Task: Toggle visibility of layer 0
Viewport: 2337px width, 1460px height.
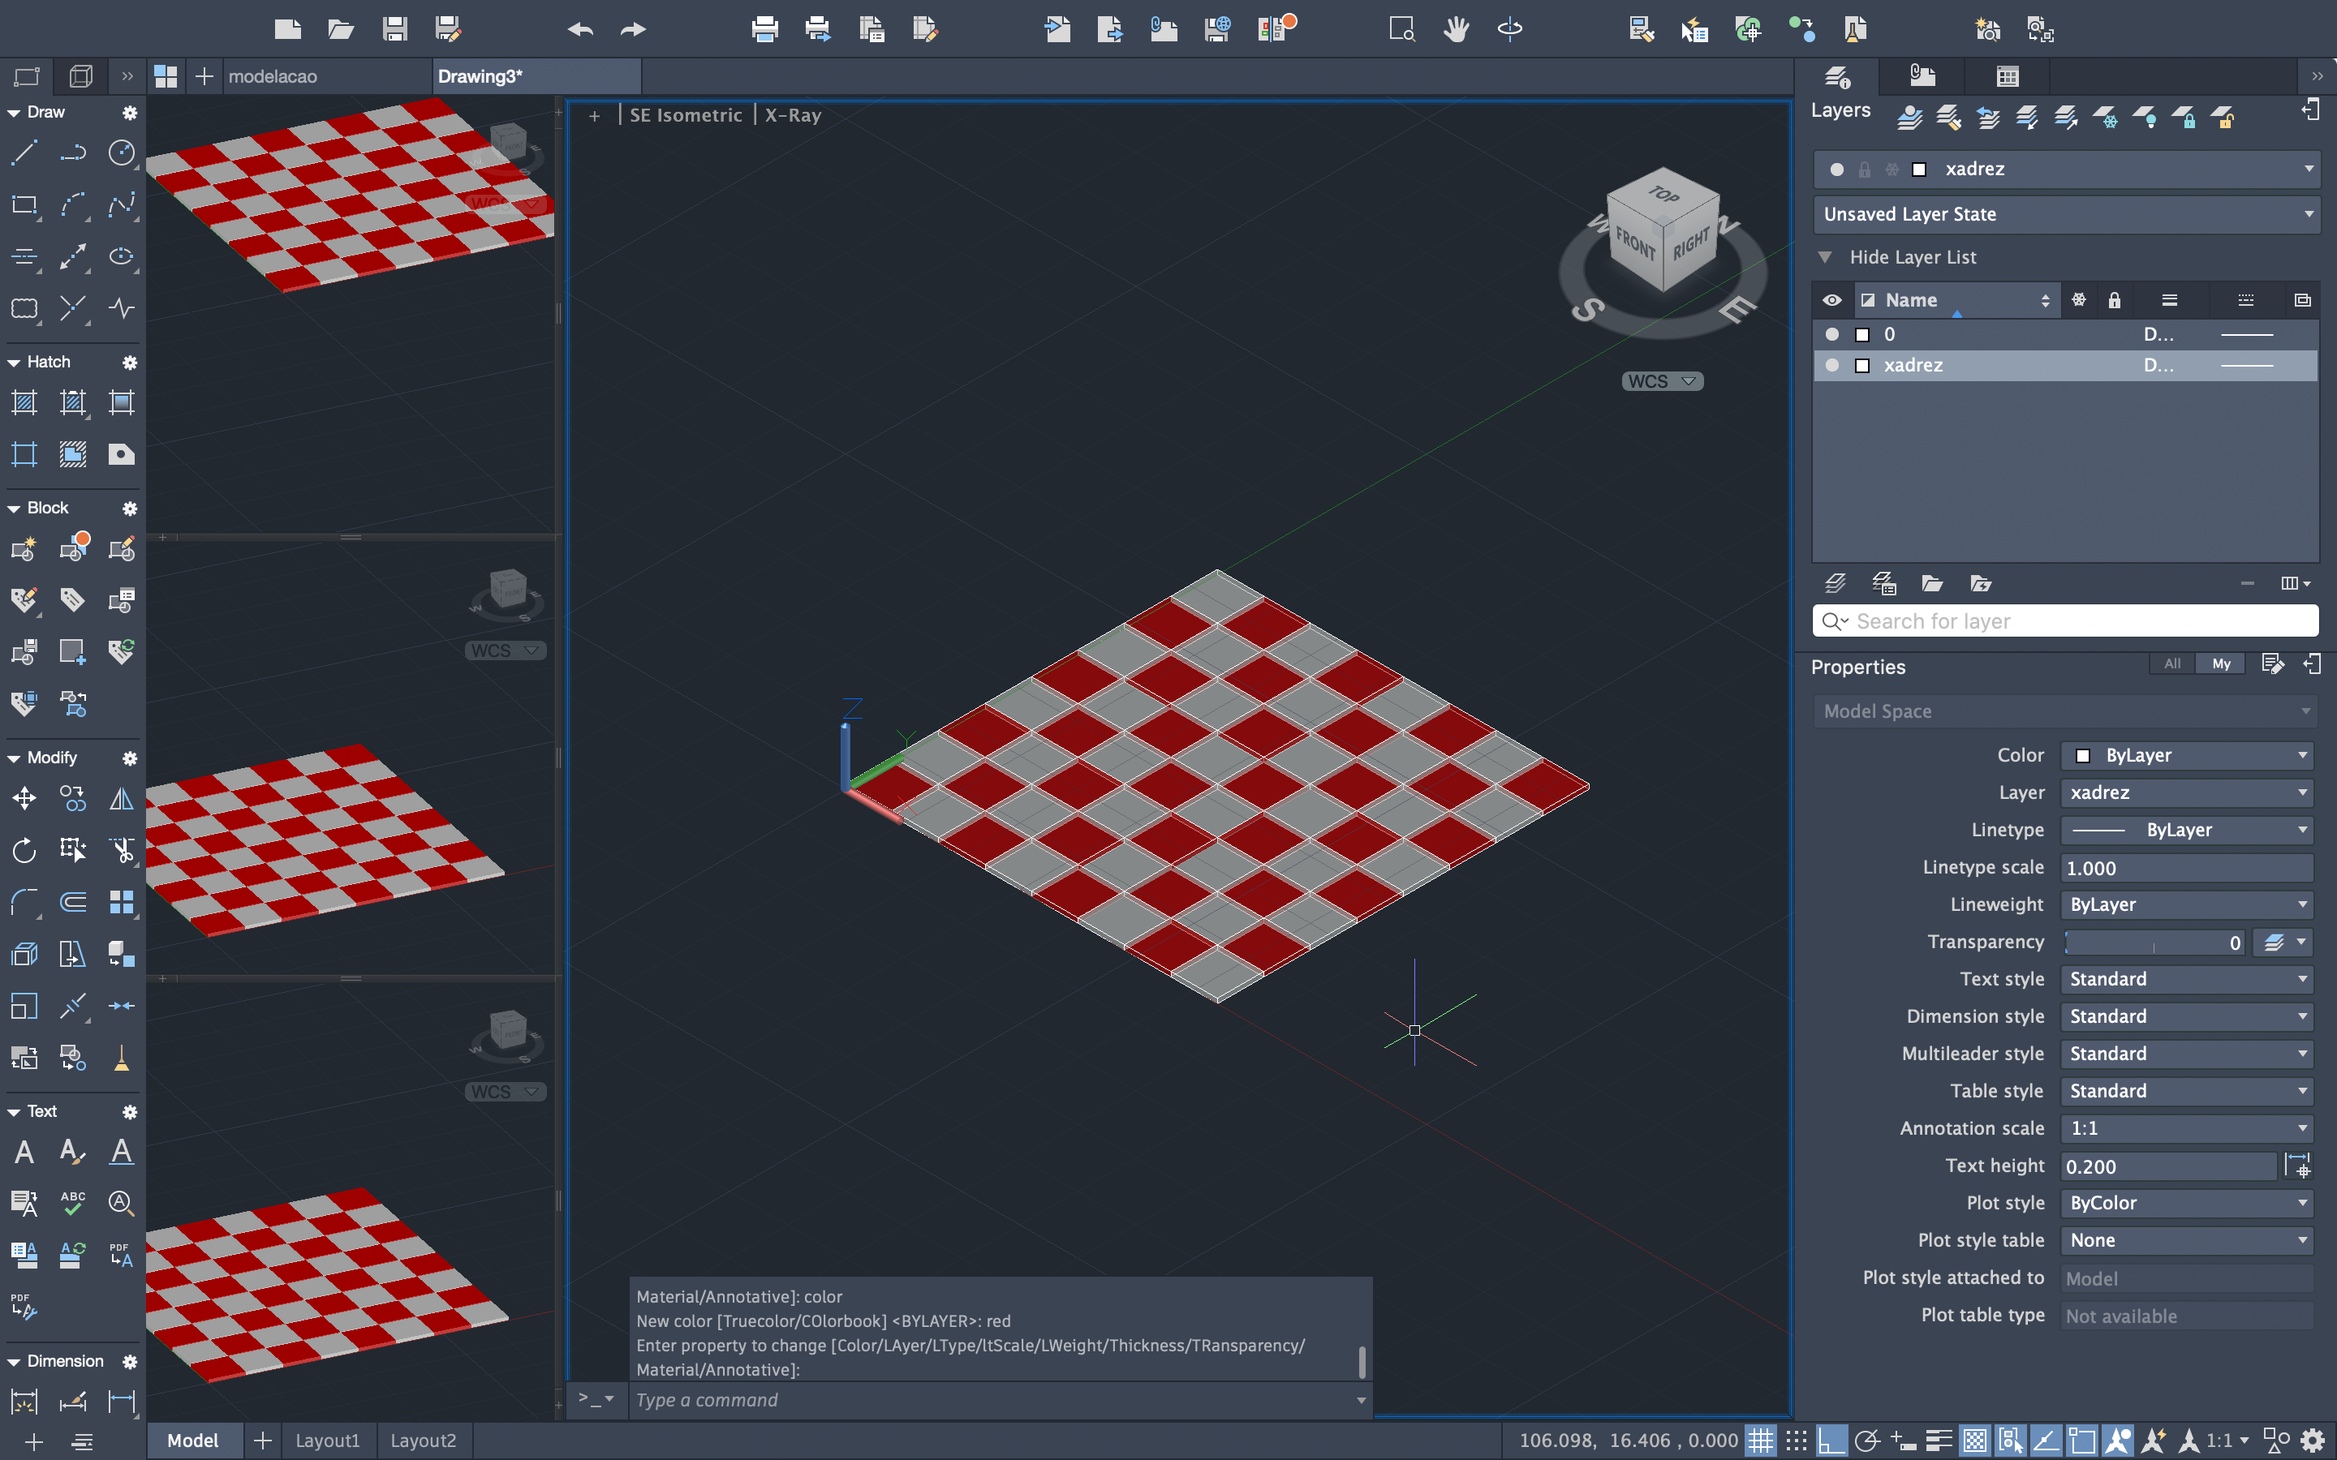Action: (x=1832, y=334)
